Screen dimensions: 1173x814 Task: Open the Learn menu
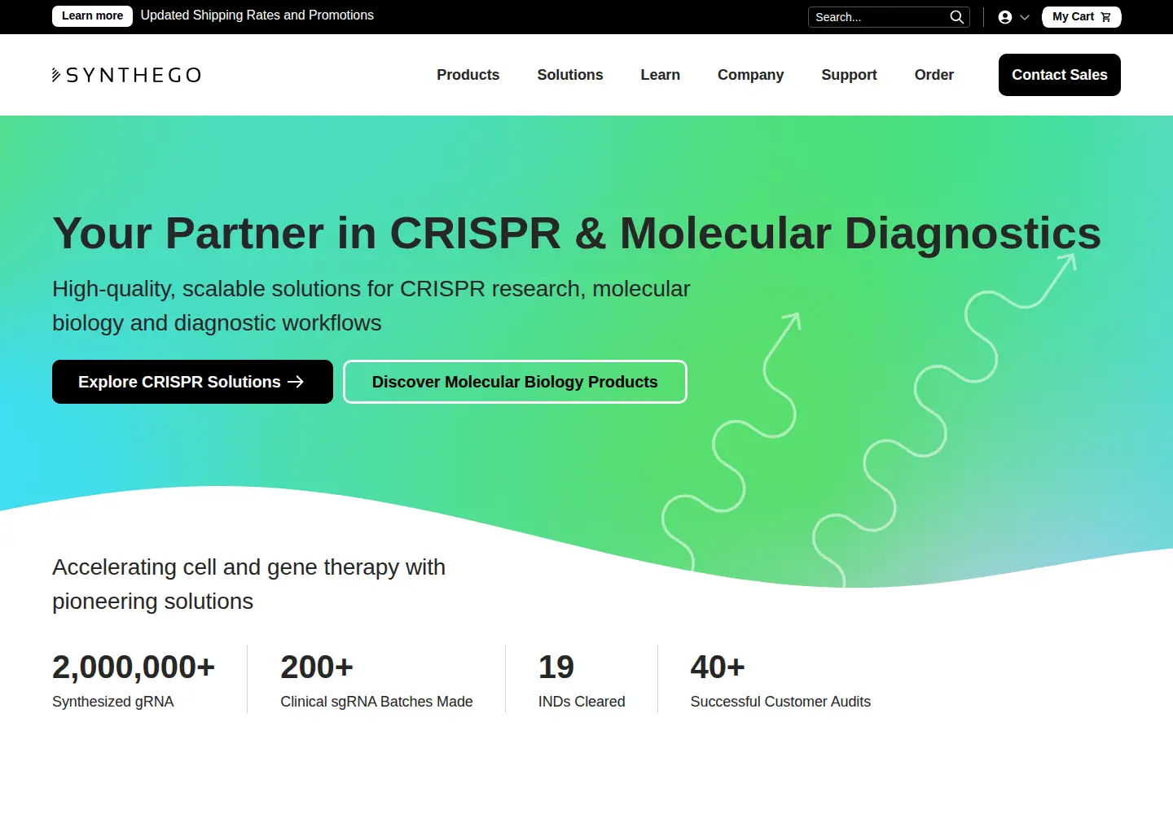(x=661, y=75)
